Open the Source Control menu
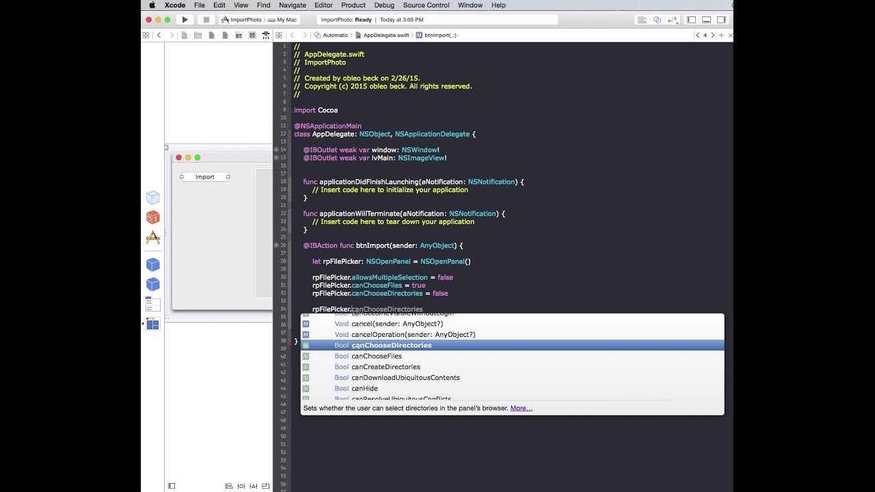This screenshot has height=492, width=875. [x=427, y=5]
